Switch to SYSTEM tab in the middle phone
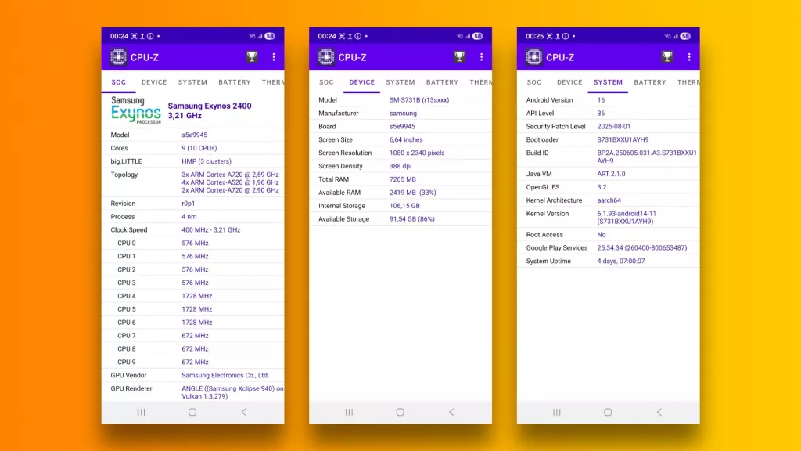This screenshot has width=801, height=451. tap(400, 82)
